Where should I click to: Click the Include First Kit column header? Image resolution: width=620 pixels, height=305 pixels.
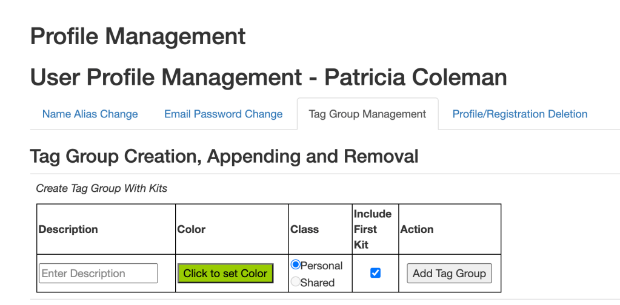(372, 229)
